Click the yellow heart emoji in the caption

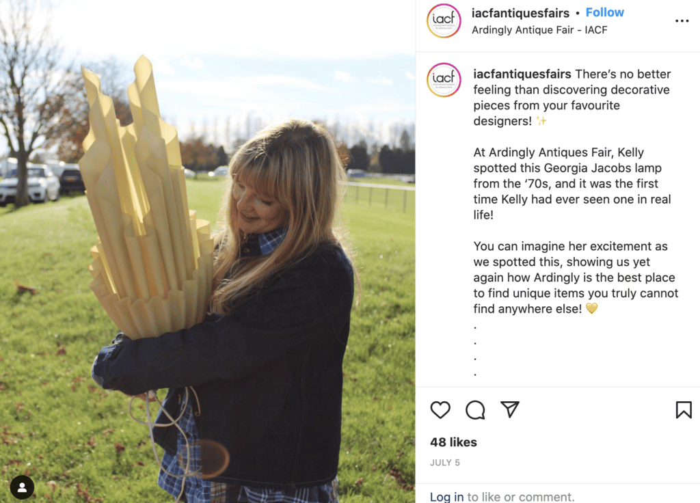[591, 308]
